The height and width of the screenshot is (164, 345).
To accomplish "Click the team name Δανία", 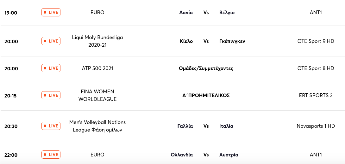I will coord(186,13).
